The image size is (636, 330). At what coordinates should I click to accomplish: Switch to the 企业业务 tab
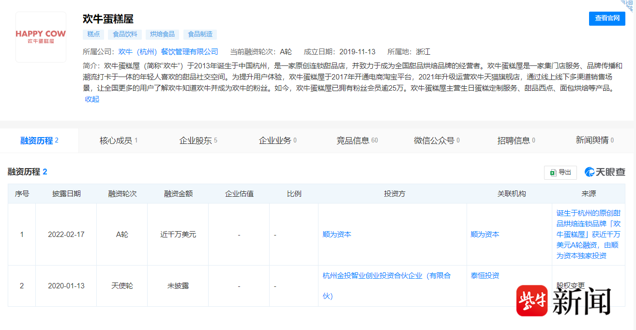(x=277, y=141)
